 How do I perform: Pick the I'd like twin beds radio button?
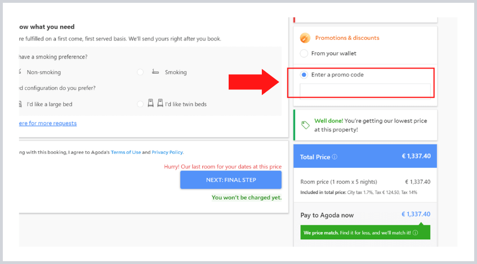pyautogui.click(x=140, y=104)
